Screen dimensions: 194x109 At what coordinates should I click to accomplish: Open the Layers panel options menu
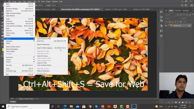coord(193,11)
